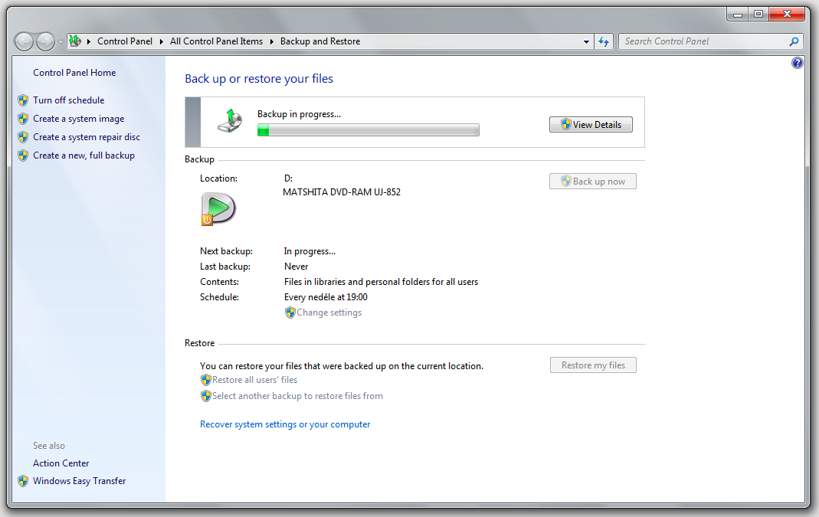Expand the arrow after Control Panel in breadcrumb
The width and height of the screenshot is (819, 517).
point(162,41)
